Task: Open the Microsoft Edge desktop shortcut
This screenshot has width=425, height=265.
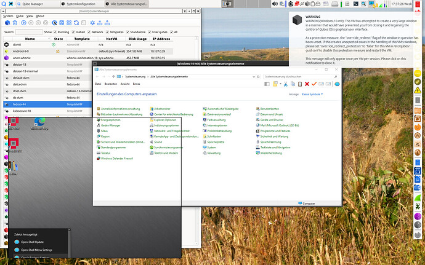Action: point(40,124)
